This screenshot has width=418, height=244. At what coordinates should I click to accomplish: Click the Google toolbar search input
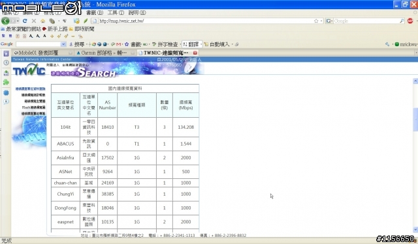pos(39,44)
